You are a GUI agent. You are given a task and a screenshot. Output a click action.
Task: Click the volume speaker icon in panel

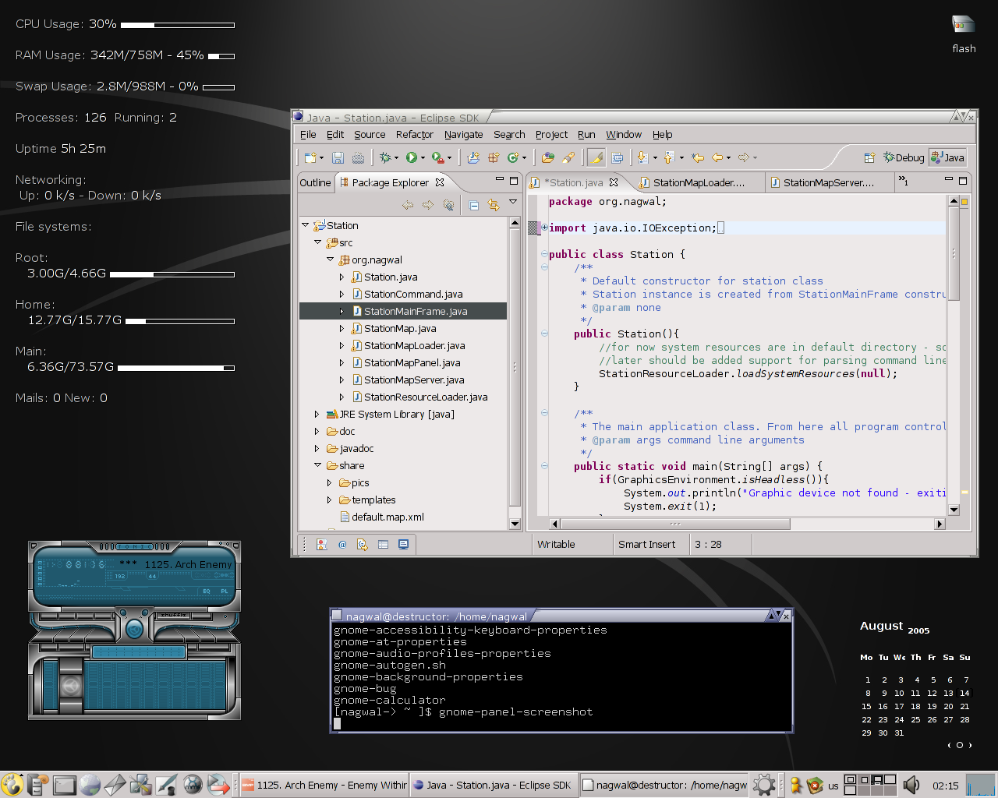tap(911, 785)
